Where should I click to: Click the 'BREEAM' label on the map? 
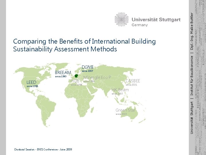click(63, 73)
